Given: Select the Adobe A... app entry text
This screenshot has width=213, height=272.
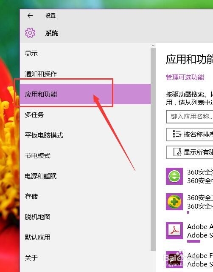Looking at the screenshot, I should pos(200,231).
